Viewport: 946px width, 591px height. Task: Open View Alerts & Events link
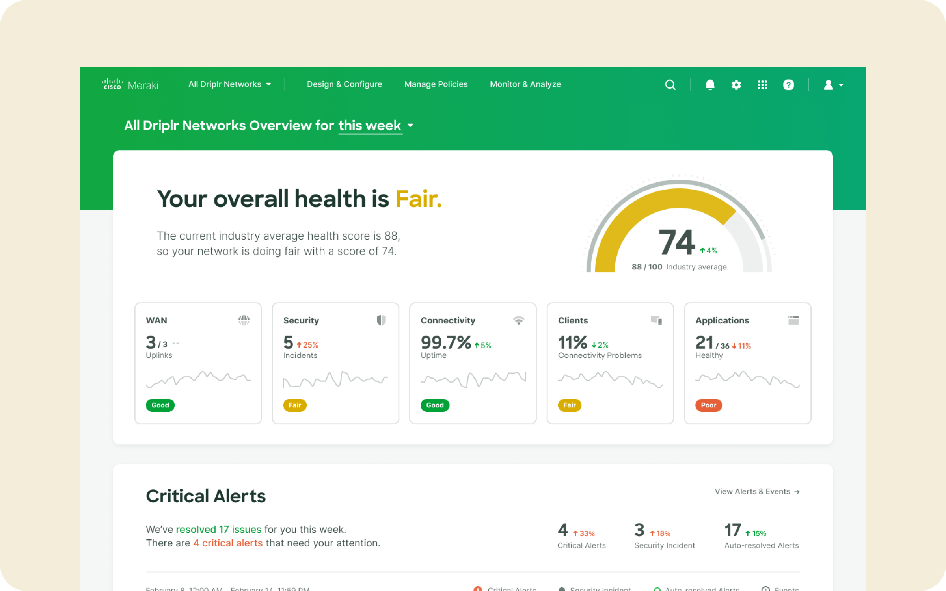757,492
